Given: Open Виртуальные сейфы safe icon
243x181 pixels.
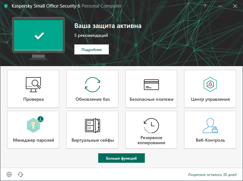Looking at the screenshot, I should pyautogui.click(x=93, y=125).
